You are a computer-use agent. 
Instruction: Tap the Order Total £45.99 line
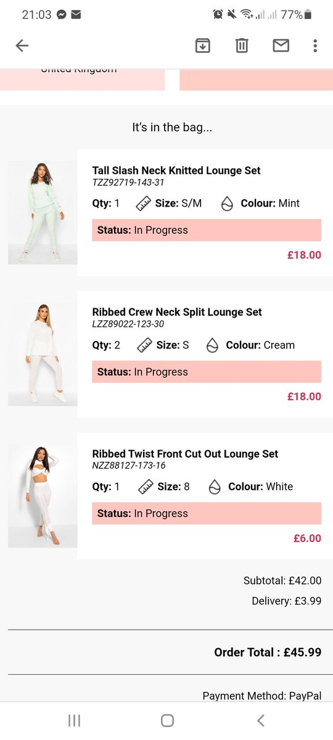tap(268, 652)
